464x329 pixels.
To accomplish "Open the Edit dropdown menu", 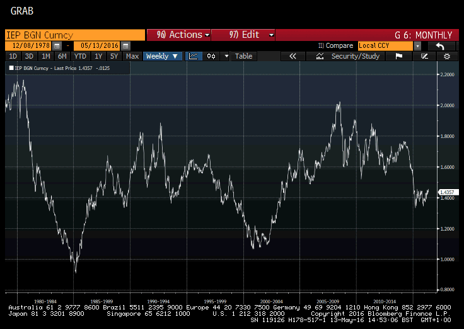I will click(x=243, y=35).
